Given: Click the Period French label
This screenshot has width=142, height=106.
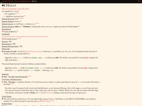Looking at the screenshot, I should [8, 21].
